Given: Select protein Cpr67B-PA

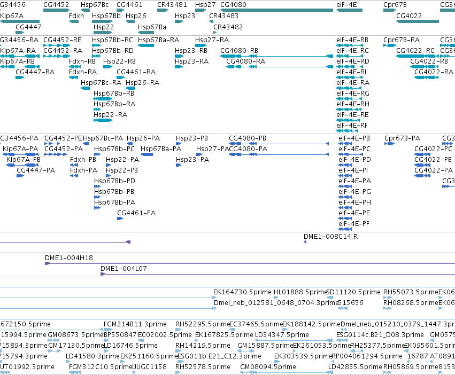Looking at the screenshot, I should (402, 138).
